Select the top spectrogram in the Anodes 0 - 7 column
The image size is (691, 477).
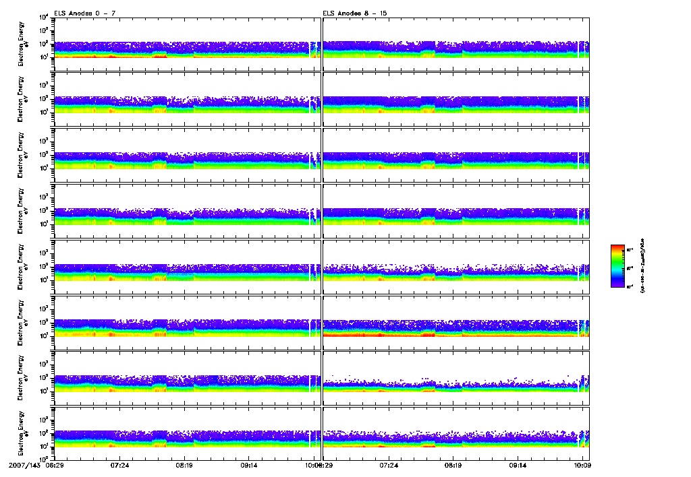pyautogui.click(x=188, y=44)
